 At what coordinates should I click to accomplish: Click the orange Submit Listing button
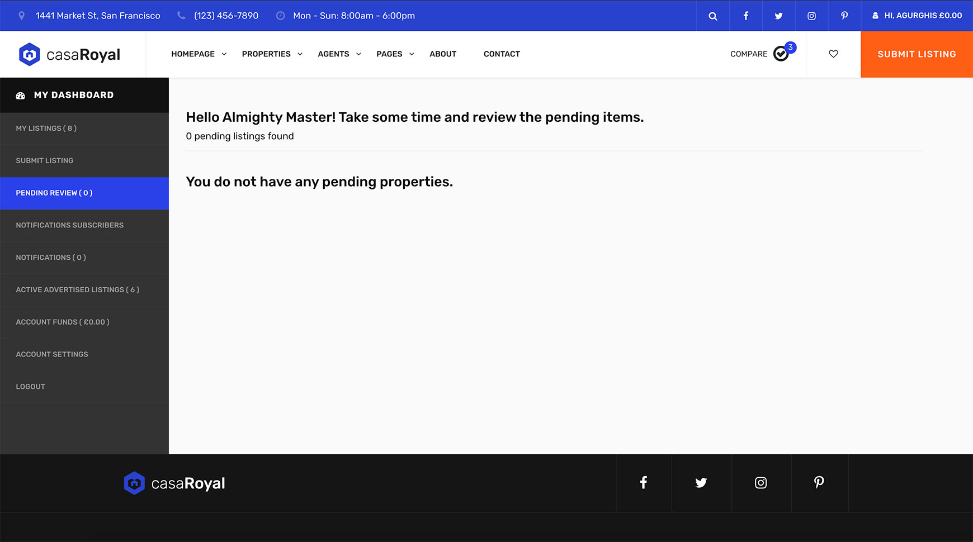click(x=917, y=54)
